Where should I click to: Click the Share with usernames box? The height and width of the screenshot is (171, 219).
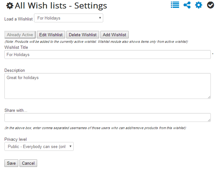coord(107,117)
